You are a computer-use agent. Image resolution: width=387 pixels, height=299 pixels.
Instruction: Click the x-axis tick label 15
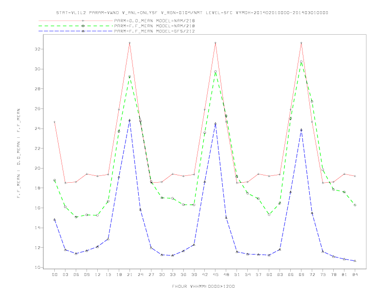coord(108,275)
